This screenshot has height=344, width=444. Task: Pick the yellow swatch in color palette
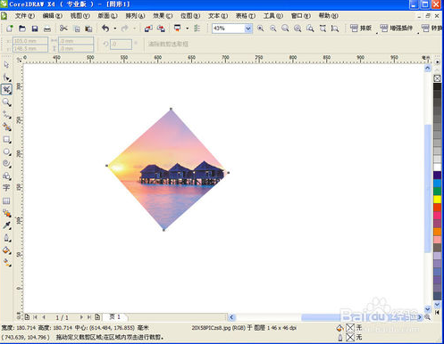437,199
